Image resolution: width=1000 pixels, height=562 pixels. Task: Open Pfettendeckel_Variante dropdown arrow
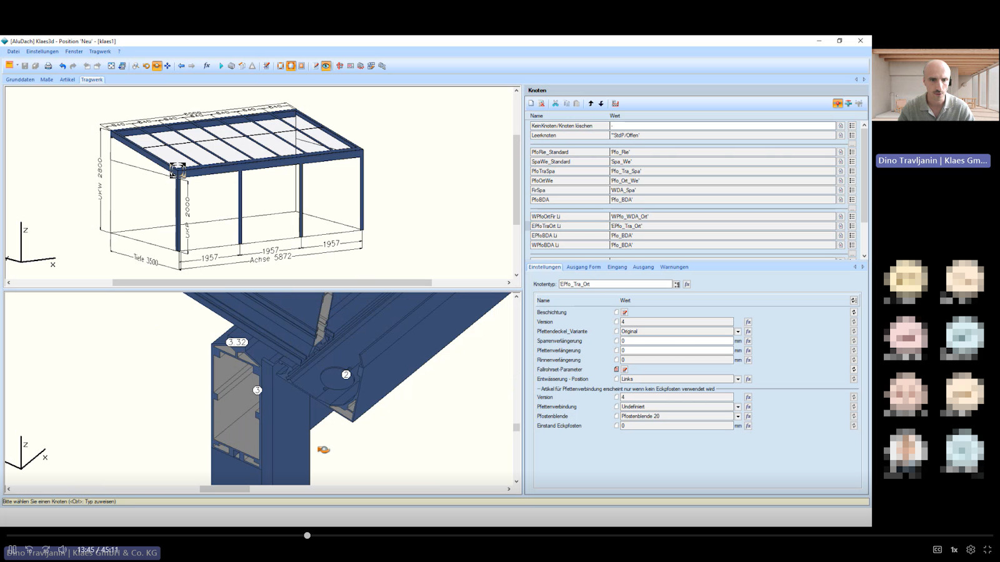738,332
